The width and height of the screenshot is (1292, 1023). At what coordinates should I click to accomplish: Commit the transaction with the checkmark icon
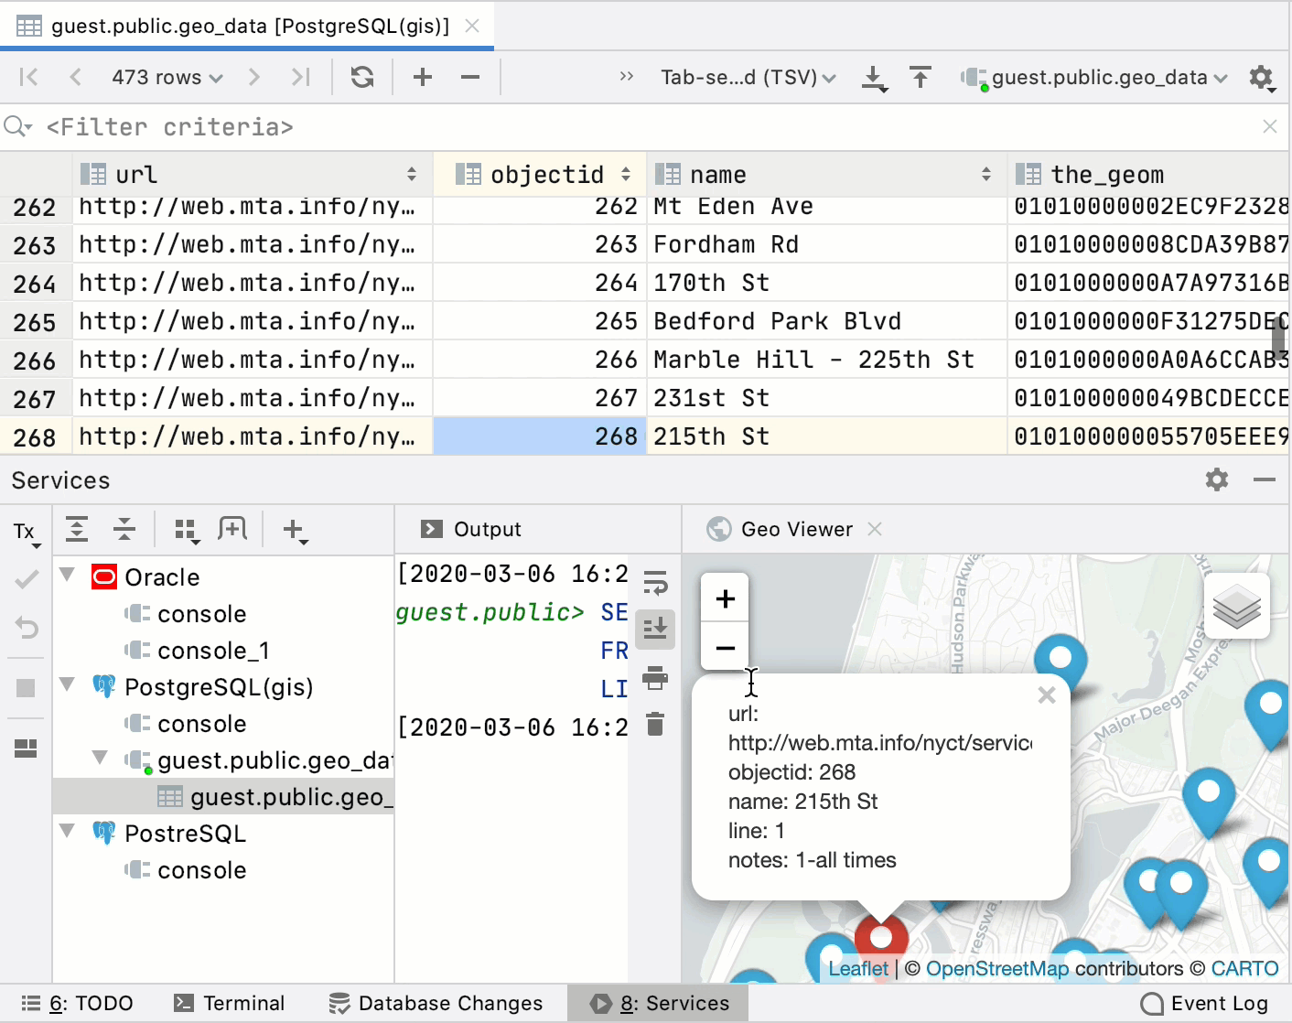[26, 578]
